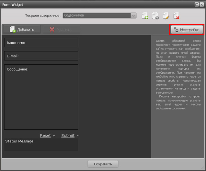Viewport: 206px width, 171px height.
Task: Click the duplicate content icon
Action: (155, 16)
